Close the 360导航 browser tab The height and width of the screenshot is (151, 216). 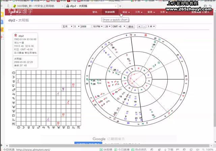tap(62, 6)
